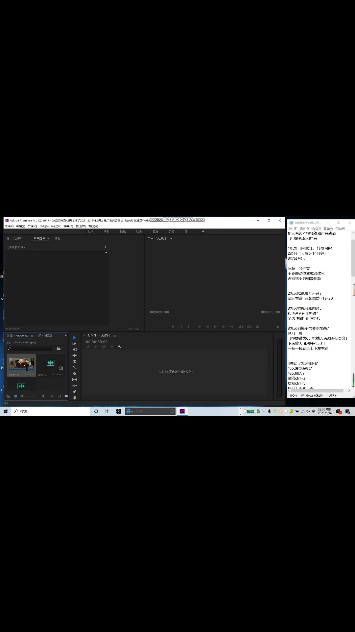
Task: Open 序列(S) menu in Premiere
Action: (x=44, y=226)
